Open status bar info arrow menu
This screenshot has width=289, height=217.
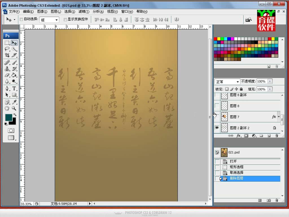tap(90, 203)
